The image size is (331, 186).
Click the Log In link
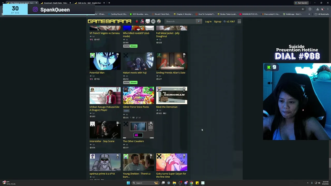pos(208,21)
